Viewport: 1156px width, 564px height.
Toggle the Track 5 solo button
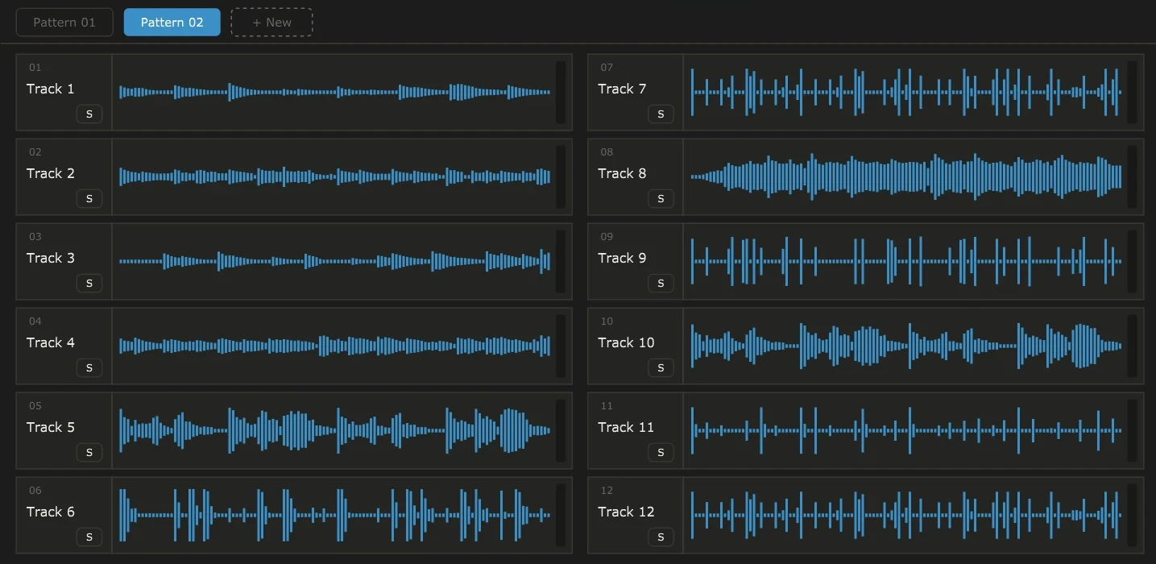(89, 453)
